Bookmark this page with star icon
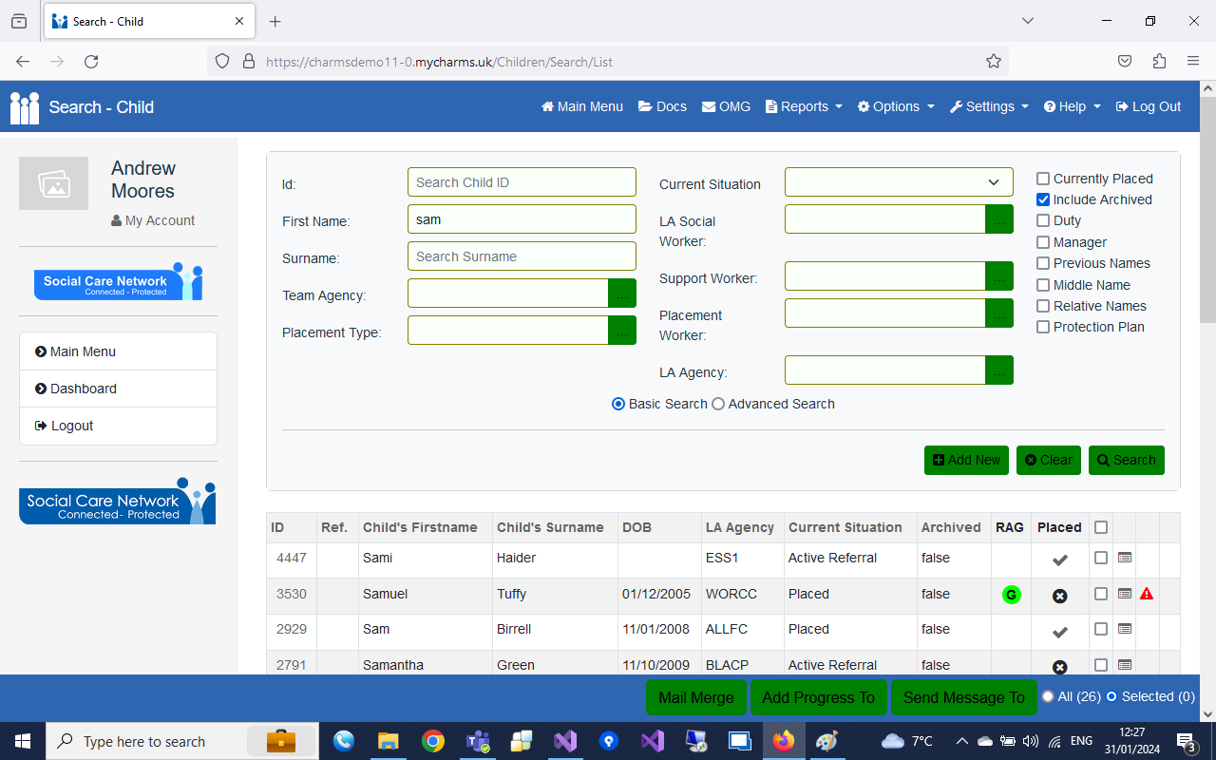 point(994,62)
